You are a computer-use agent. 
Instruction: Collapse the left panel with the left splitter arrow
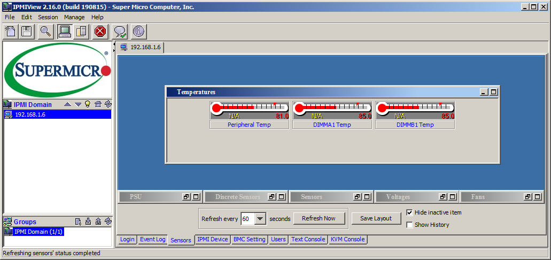coord(114,44)
